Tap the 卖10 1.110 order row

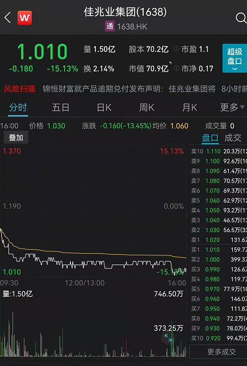219,152
